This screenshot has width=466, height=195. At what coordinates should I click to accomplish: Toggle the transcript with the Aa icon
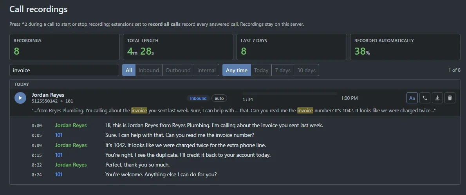(x=412, y=98)
